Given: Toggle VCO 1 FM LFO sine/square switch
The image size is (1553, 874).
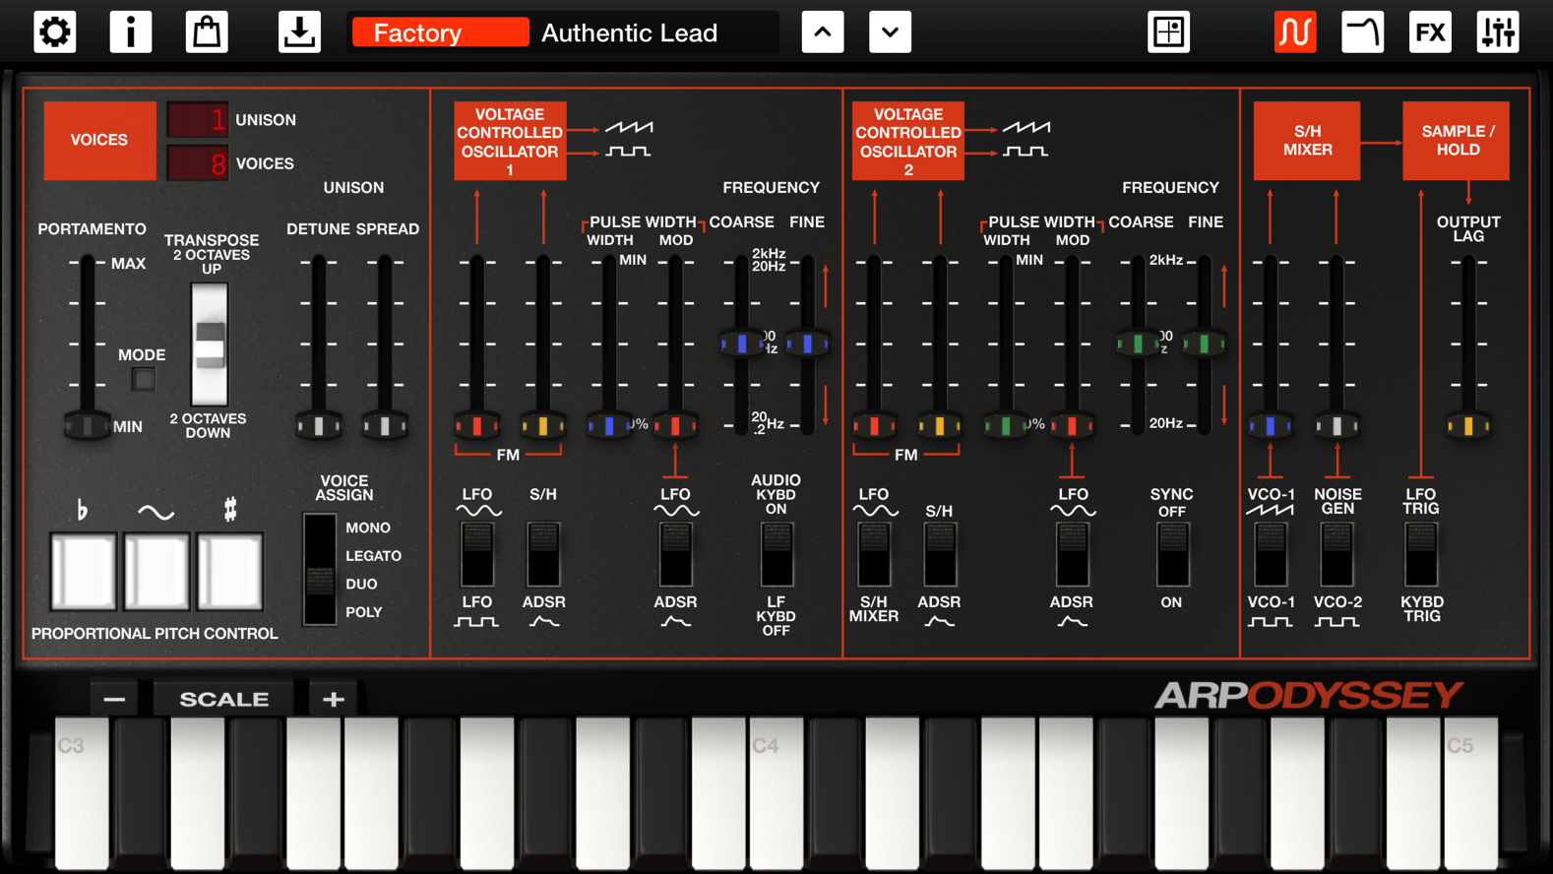Looking at the screenshot, I should tap(477, 554).
